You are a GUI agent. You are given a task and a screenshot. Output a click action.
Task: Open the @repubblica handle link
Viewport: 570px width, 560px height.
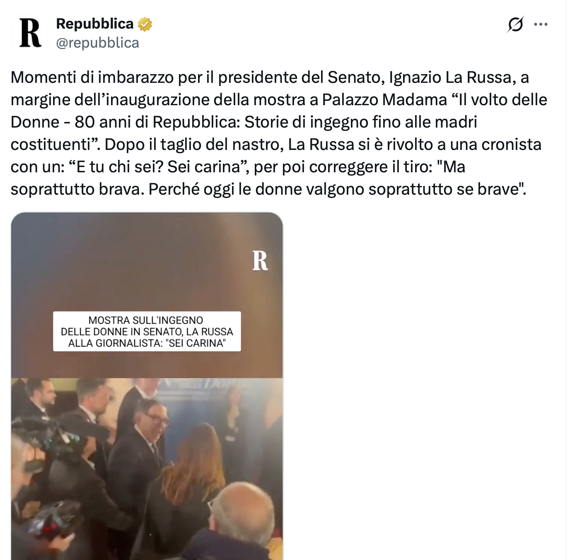98,43
